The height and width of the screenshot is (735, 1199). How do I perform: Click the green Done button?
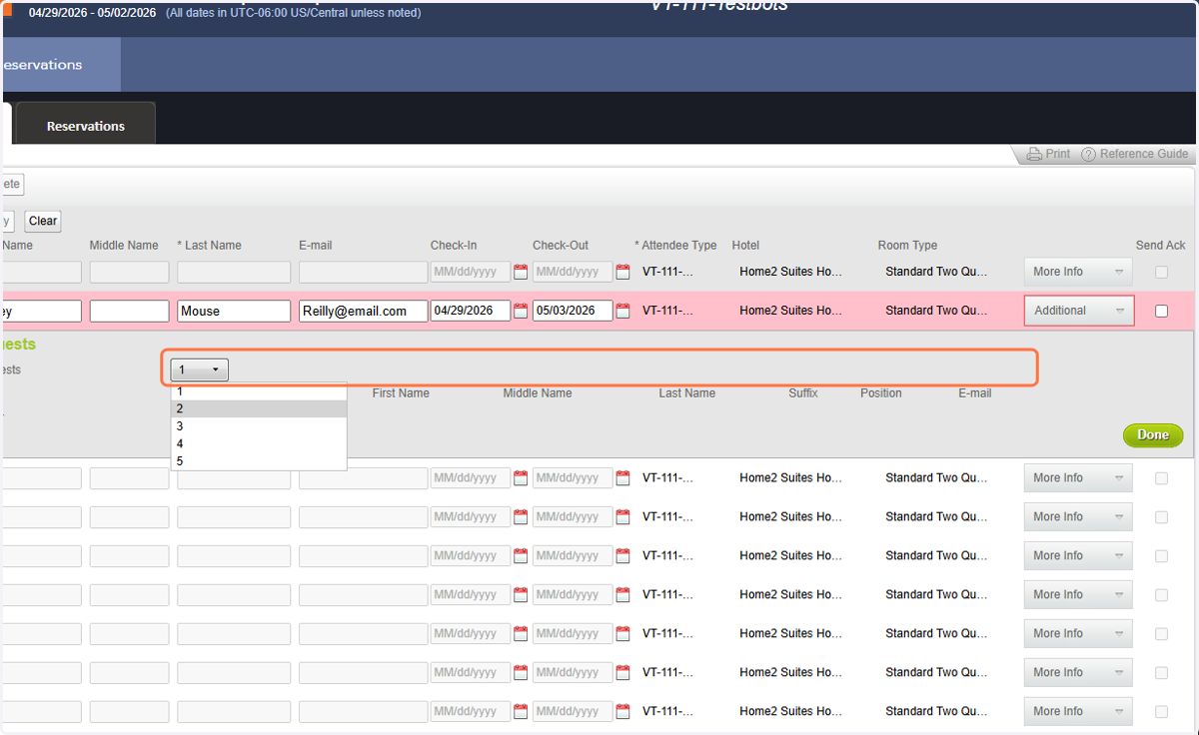point(1153,434)
